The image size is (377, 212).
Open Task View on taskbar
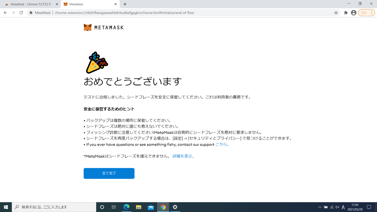114,207
